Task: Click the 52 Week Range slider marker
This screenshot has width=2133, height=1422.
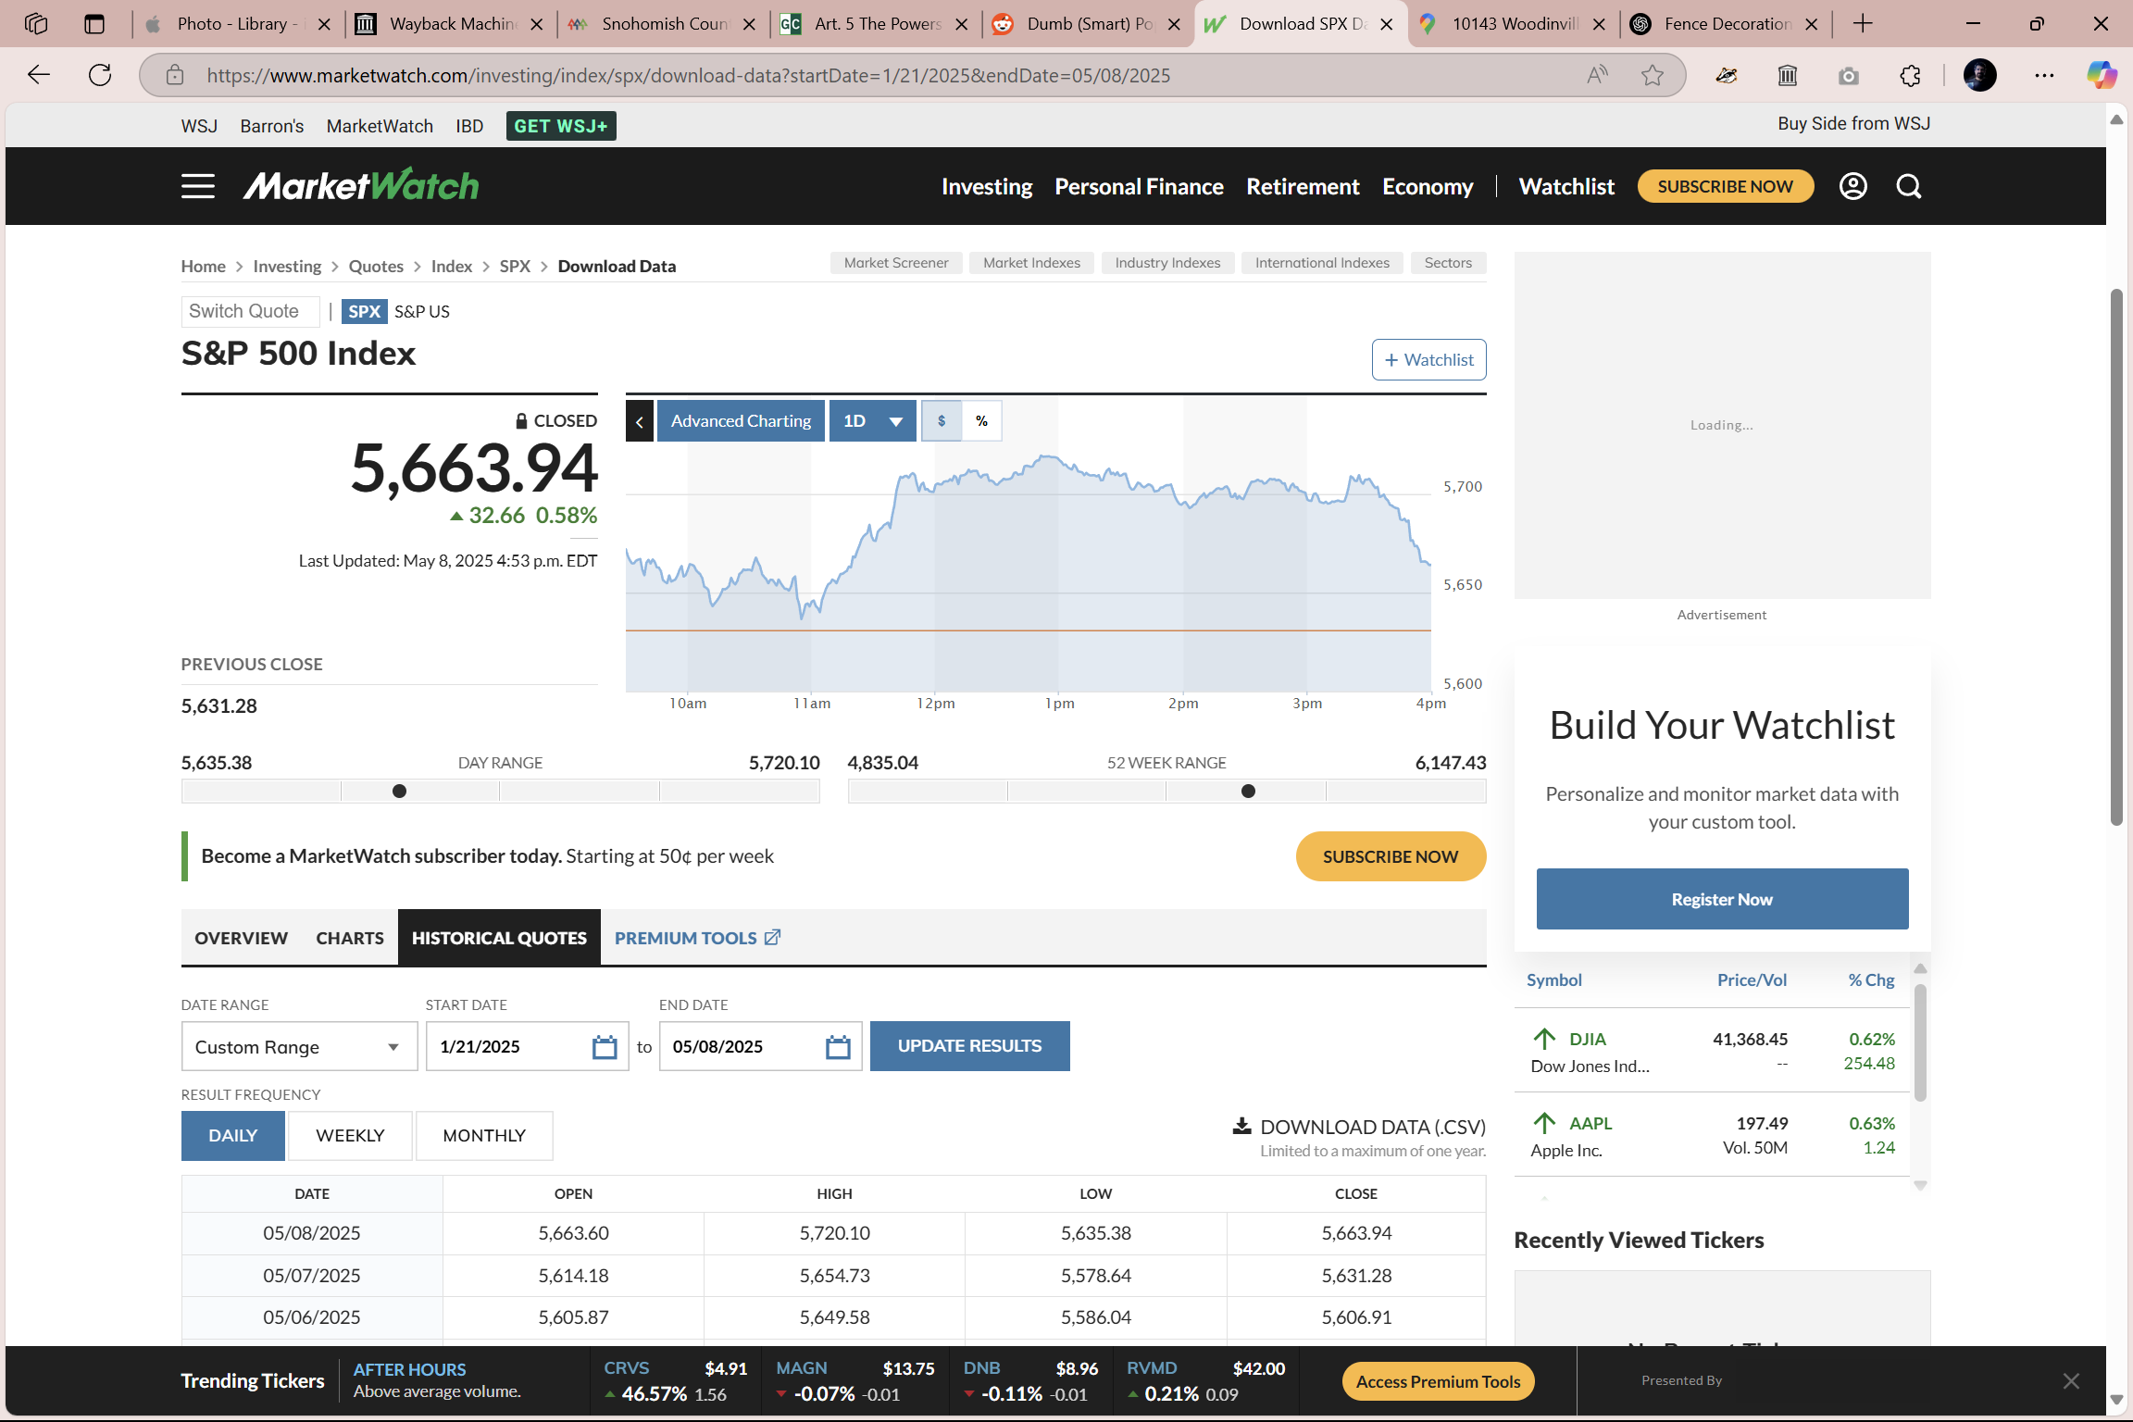Action: [x=1248, y=792]
